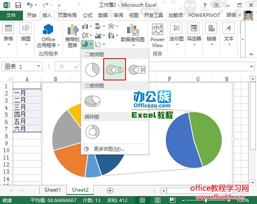Click the Save icon in quick access toolbar

(x=18, y=5)
